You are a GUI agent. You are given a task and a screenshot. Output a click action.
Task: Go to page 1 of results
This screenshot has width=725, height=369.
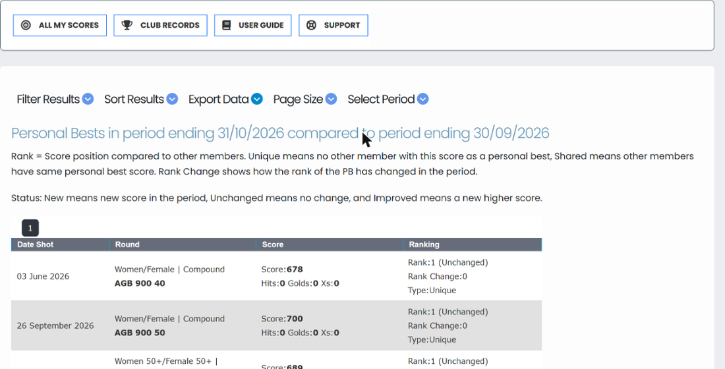30,228
